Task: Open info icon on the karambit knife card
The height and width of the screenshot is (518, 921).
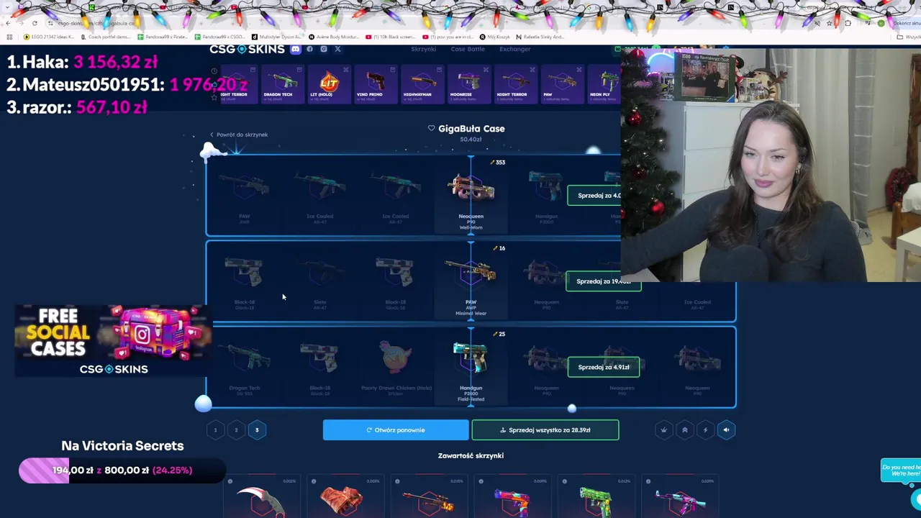Action: 230,481
